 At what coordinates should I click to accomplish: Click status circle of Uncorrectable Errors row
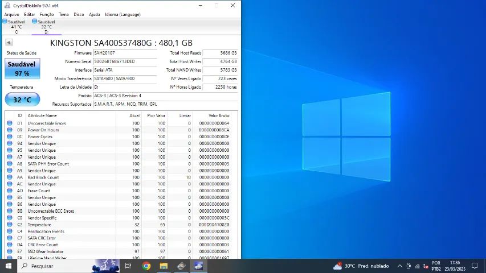(x=10, y=123)
